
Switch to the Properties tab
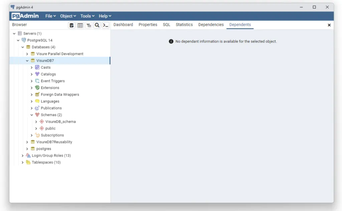click(148, 25)
